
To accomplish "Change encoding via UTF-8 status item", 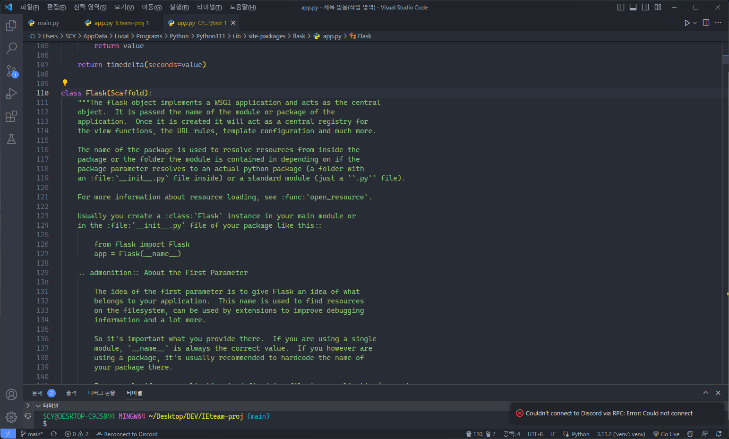I will point(535,434).
